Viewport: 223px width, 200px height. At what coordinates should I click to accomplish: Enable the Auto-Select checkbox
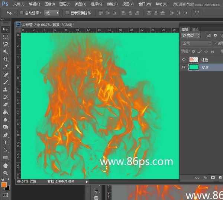point(22,13)
